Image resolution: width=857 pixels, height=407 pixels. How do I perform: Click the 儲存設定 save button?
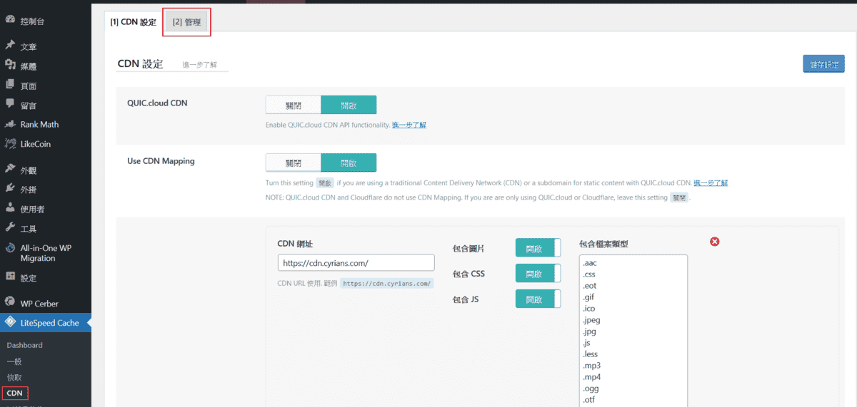(823, 64)
